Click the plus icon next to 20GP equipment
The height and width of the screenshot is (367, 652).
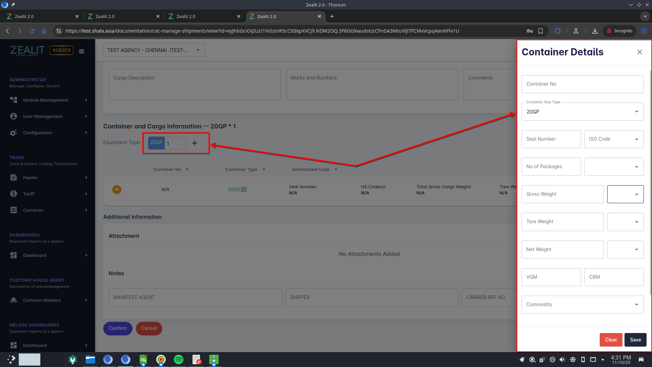[x=195, y=143]
